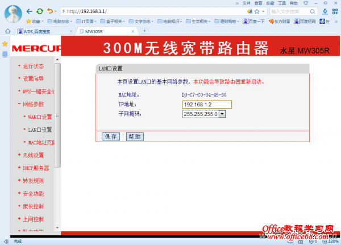Viewport: 341px width, 245px height.
Task: Switch to the WDS_百度搜索 tab
Action: (44, 31)
